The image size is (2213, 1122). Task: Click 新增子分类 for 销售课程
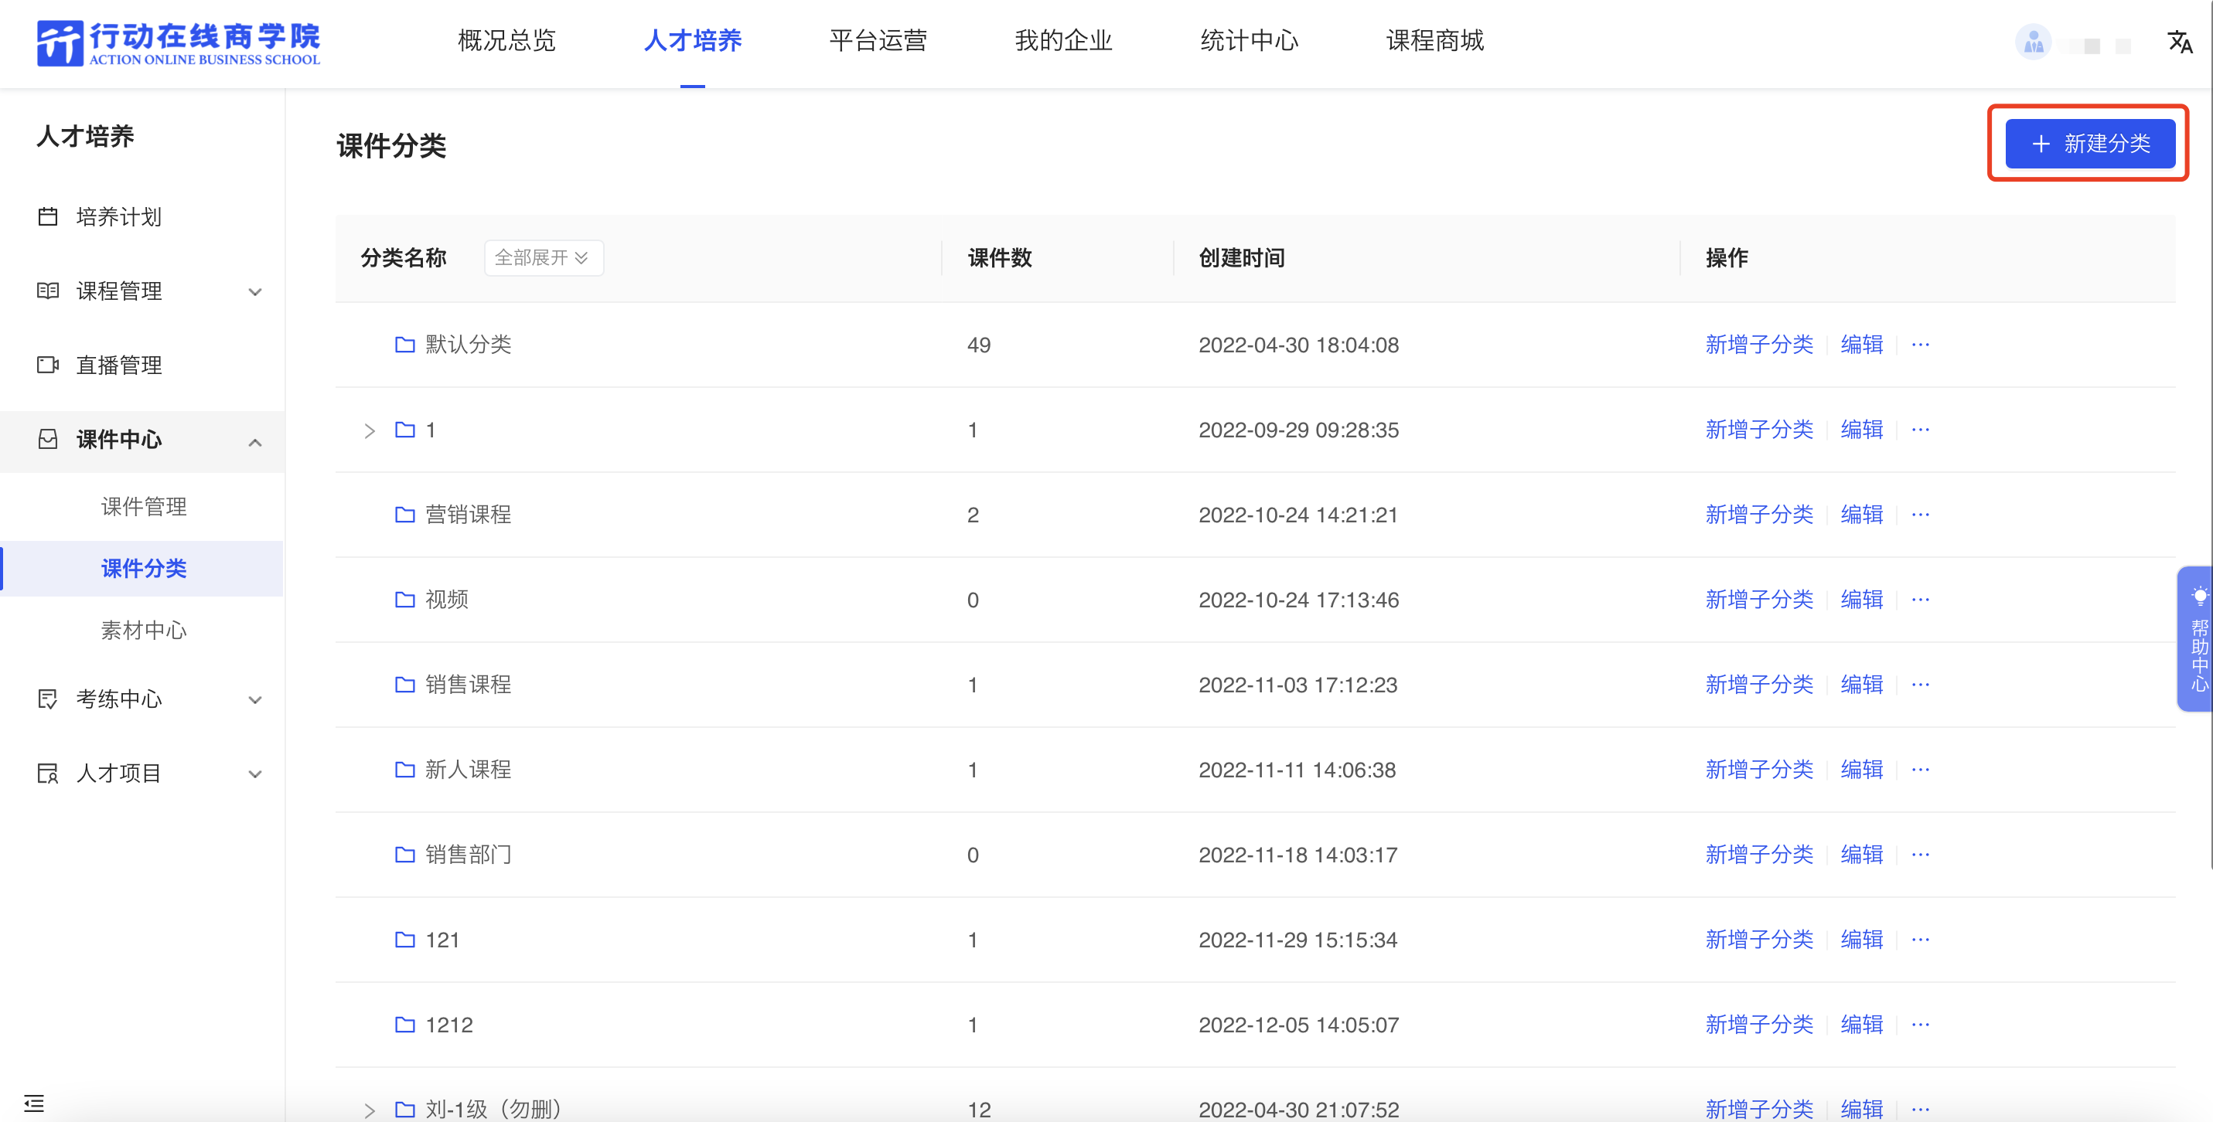[1758, 684]
